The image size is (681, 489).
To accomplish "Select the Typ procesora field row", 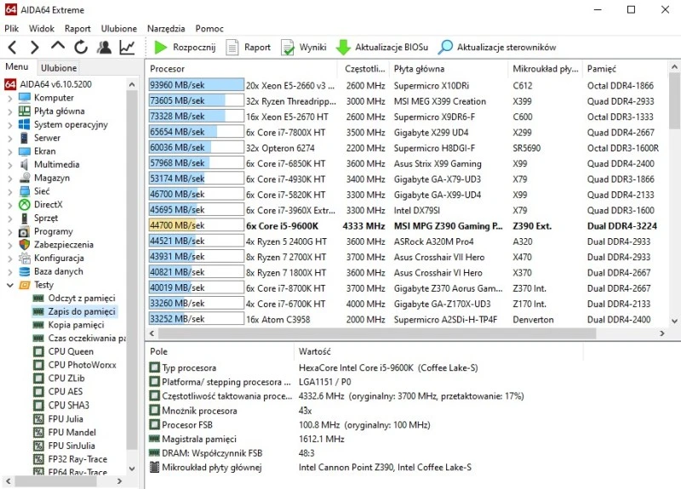I will pos(313,368).
